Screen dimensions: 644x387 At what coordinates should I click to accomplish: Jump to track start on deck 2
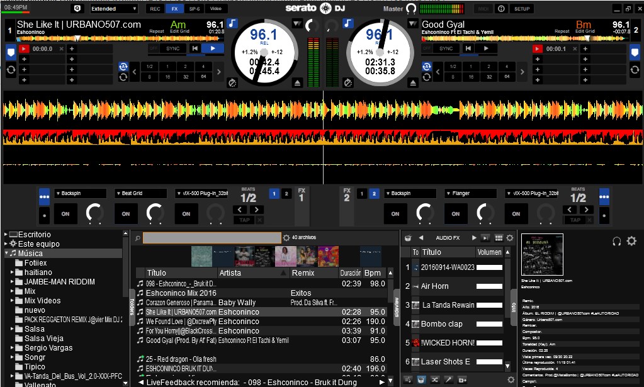pyautogui.click(x=468, y=48)
